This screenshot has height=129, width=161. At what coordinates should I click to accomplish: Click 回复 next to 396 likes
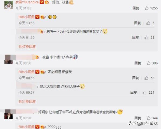click(x=138, y=63)
